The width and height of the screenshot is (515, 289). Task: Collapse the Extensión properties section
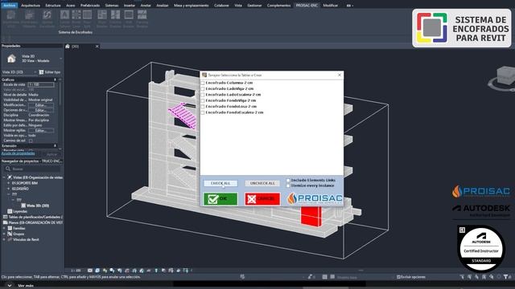(55, 146)
